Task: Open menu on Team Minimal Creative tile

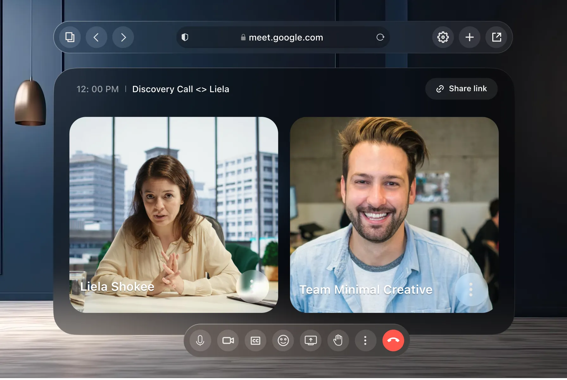Action: click(x=471, y=289)
